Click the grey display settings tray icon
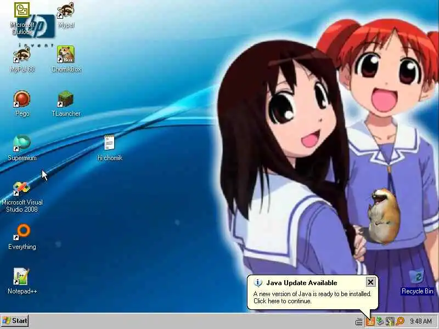The image size is (439, 329). pyautogui.click(x=390, y=321)
